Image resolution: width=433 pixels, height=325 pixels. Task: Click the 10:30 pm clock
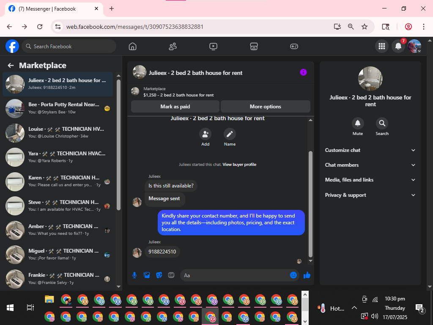tap(395, 299)
